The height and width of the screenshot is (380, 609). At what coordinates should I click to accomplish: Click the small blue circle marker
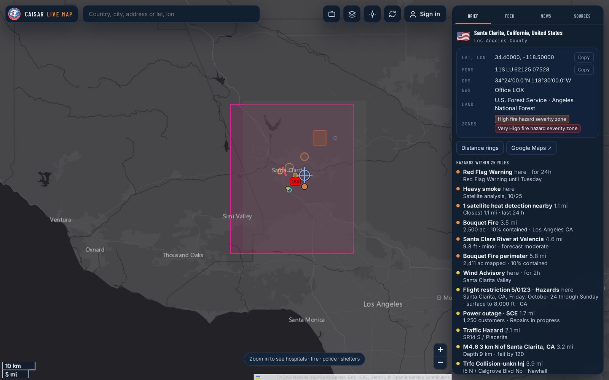(x=335, y=138)
